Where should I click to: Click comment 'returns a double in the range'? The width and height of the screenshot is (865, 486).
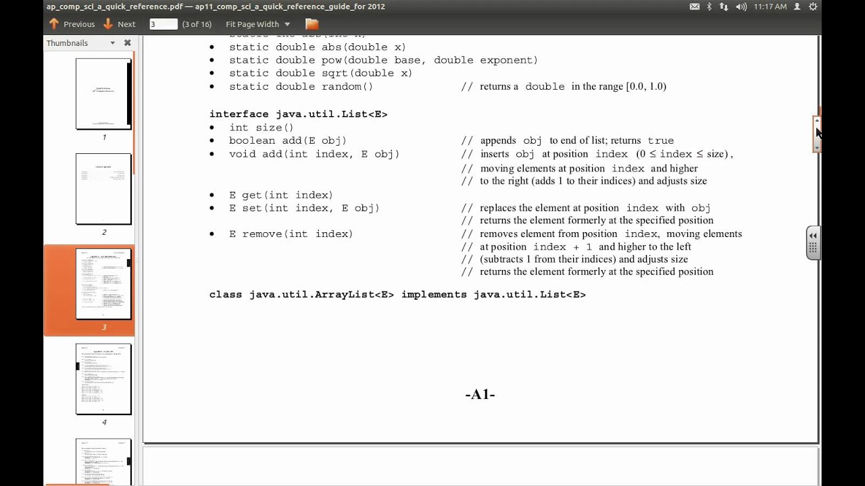pyautogui.click(x=551, y=86)
